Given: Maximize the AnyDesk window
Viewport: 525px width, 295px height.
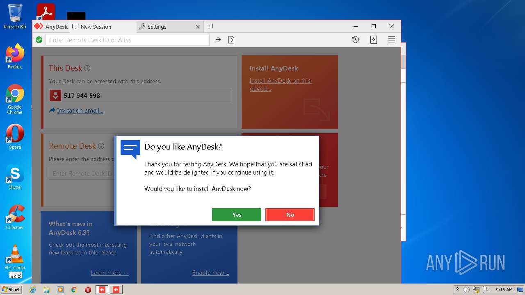Looking at the screenshot, I should coord(374,26).
